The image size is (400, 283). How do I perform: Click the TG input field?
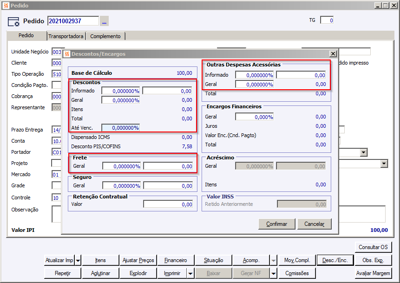327,20
